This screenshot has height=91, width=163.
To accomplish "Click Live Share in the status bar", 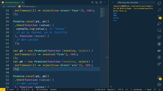I will 42,89.
